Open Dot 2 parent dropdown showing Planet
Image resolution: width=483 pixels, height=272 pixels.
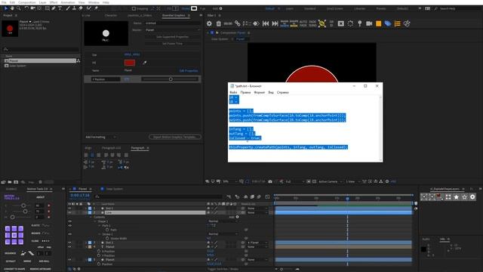click(257, 243)
